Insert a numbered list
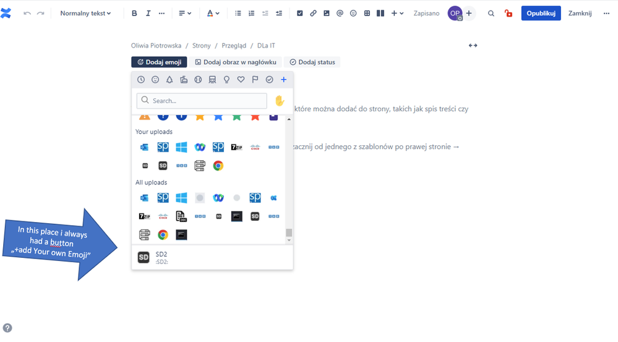Viewport: 618px width, 342px height. (251, 14)
